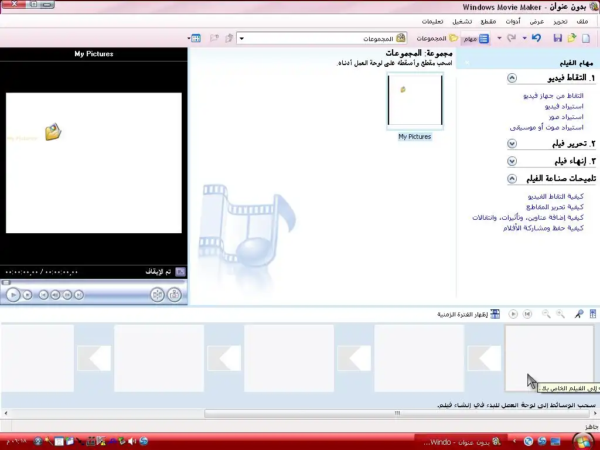
Task: Click the first transition cell in storyboard
Action: pyautogui.click(x=485, y=358)
